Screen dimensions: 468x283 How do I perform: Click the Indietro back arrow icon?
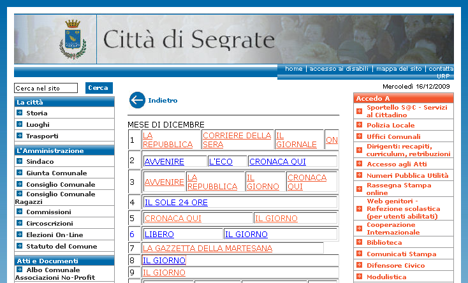coord(137,100)
